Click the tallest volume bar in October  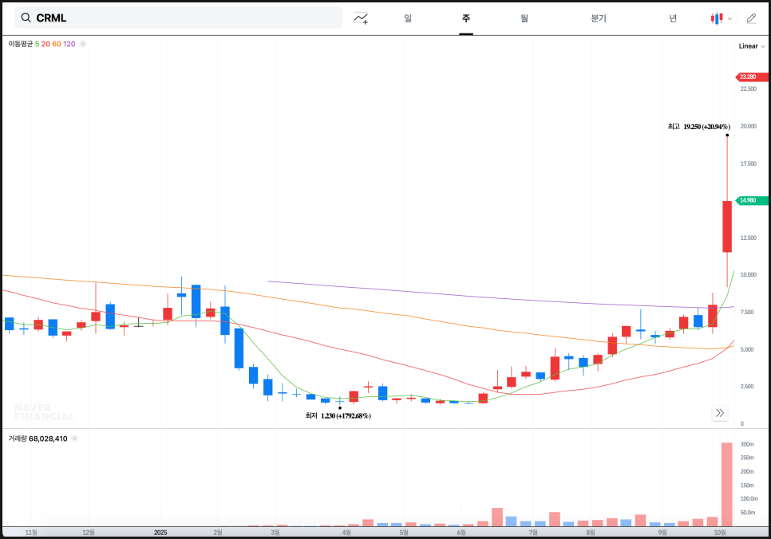(726, 485)
